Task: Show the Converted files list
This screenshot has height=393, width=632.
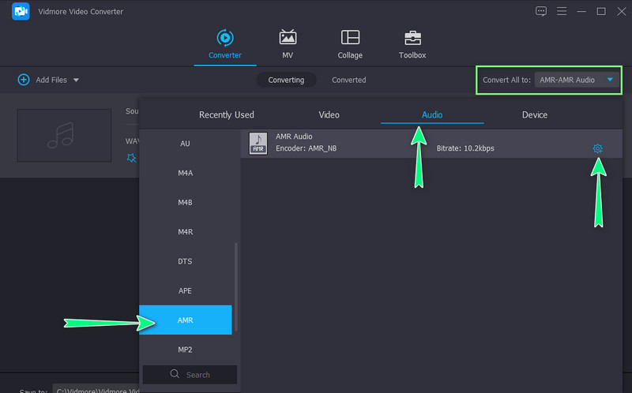Action: tap(348, 80)
